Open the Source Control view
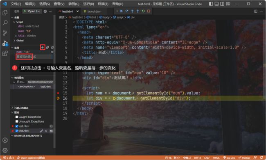This screenshot has width=266, height=160. point(5,33)
